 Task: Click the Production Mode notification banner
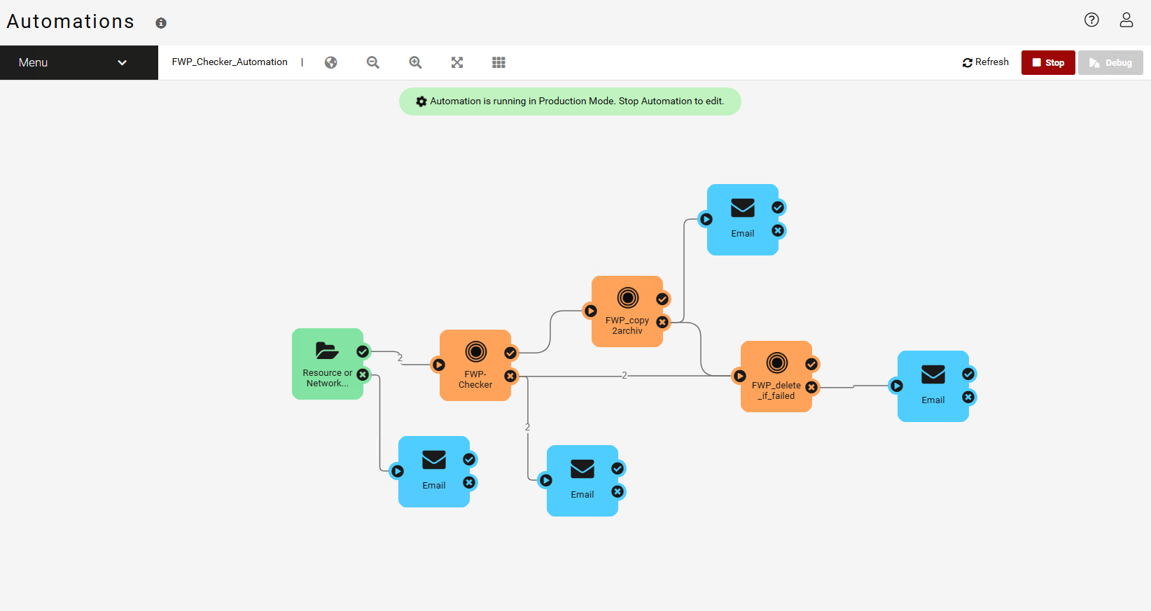(x=570, y=101)
